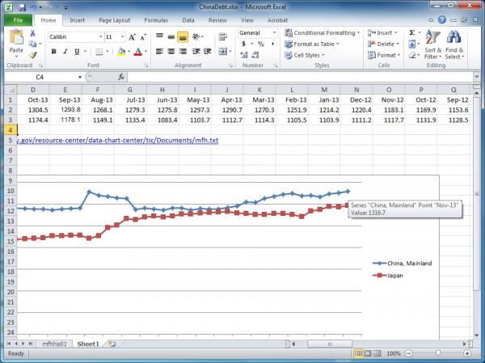Image resolution: width=485 pixels, height=363 pixels.
Task: Toggle Italic formatting
Action: click(x=65, y=52)
